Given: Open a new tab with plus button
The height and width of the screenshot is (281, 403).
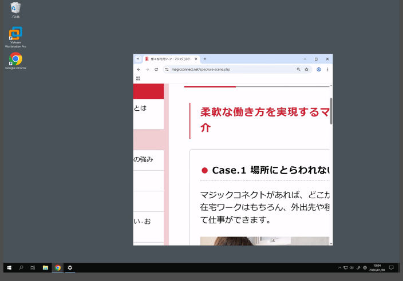Looking at the screenshot, I should pyautogui.click(x=205, y=59).
